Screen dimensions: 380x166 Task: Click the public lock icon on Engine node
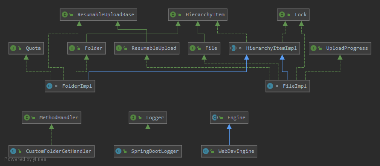[221, 118]
